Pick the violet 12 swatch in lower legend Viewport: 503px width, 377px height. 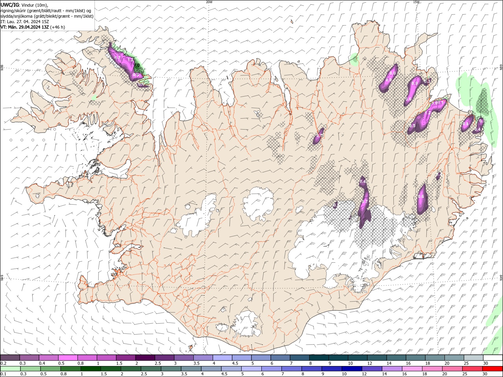pos(371,369)
